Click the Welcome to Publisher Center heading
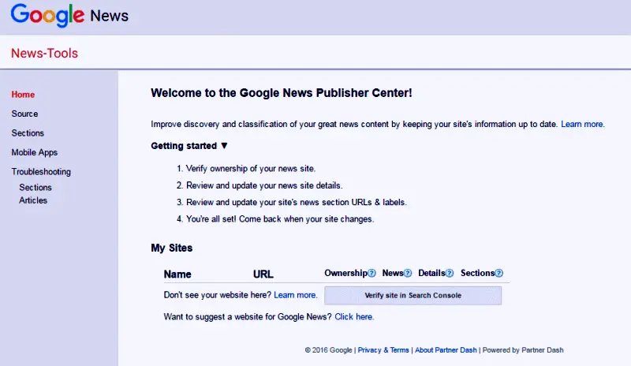Screen dimensions: 631x366 tap(282, 92)
